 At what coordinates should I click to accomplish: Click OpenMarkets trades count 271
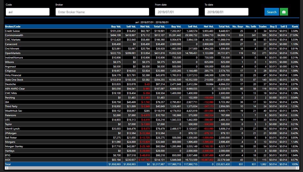264,53
